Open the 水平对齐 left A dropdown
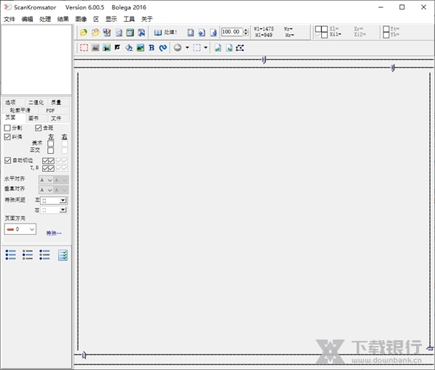 pos(46,180)
